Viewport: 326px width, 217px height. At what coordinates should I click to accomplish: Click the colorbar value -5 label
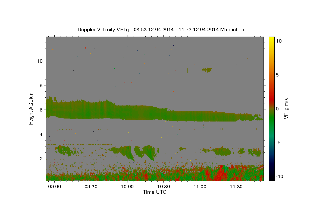(x=278, y=143)
